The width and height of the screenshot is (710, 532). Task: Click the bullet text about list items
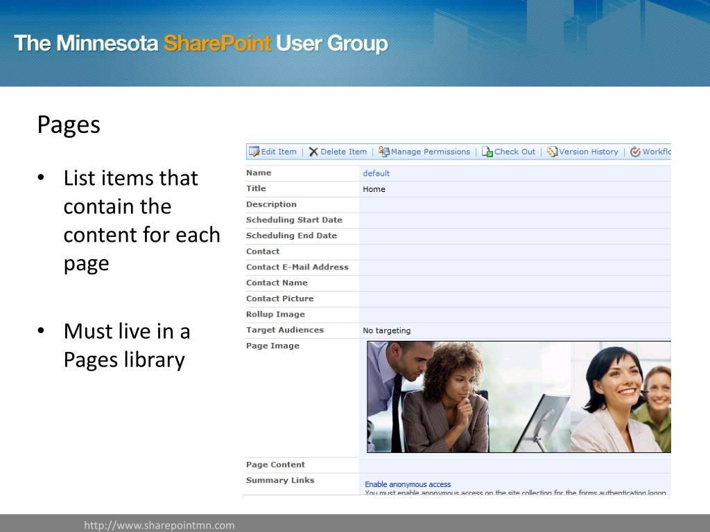tap(141, 221)
